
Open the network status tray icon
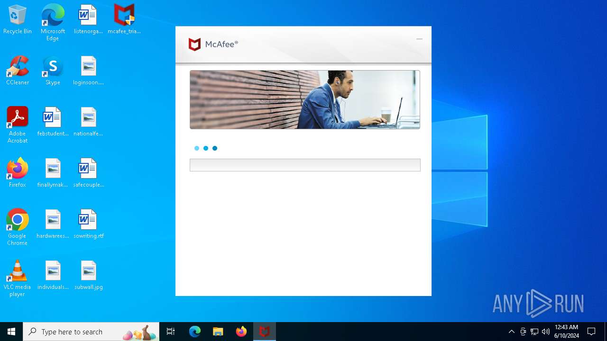(x=534, y=332)
